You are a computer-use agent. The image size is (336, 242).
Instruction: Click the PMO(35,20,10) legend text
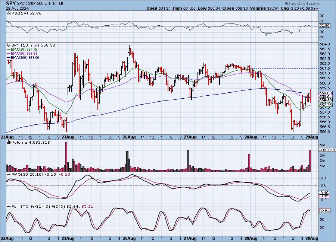[28, 175]
